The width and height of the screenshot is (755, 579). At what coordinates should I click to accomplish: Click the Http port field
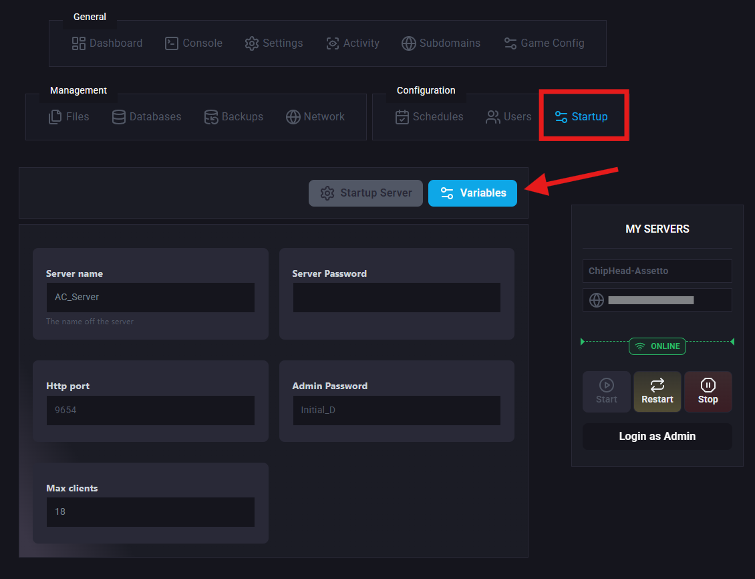click(x=150, y=411)
